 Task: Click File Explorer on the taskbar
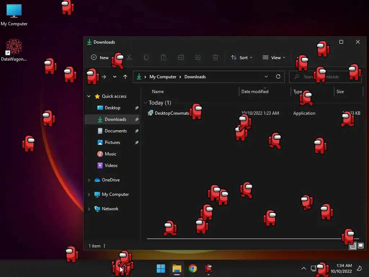tap(177, 268)
